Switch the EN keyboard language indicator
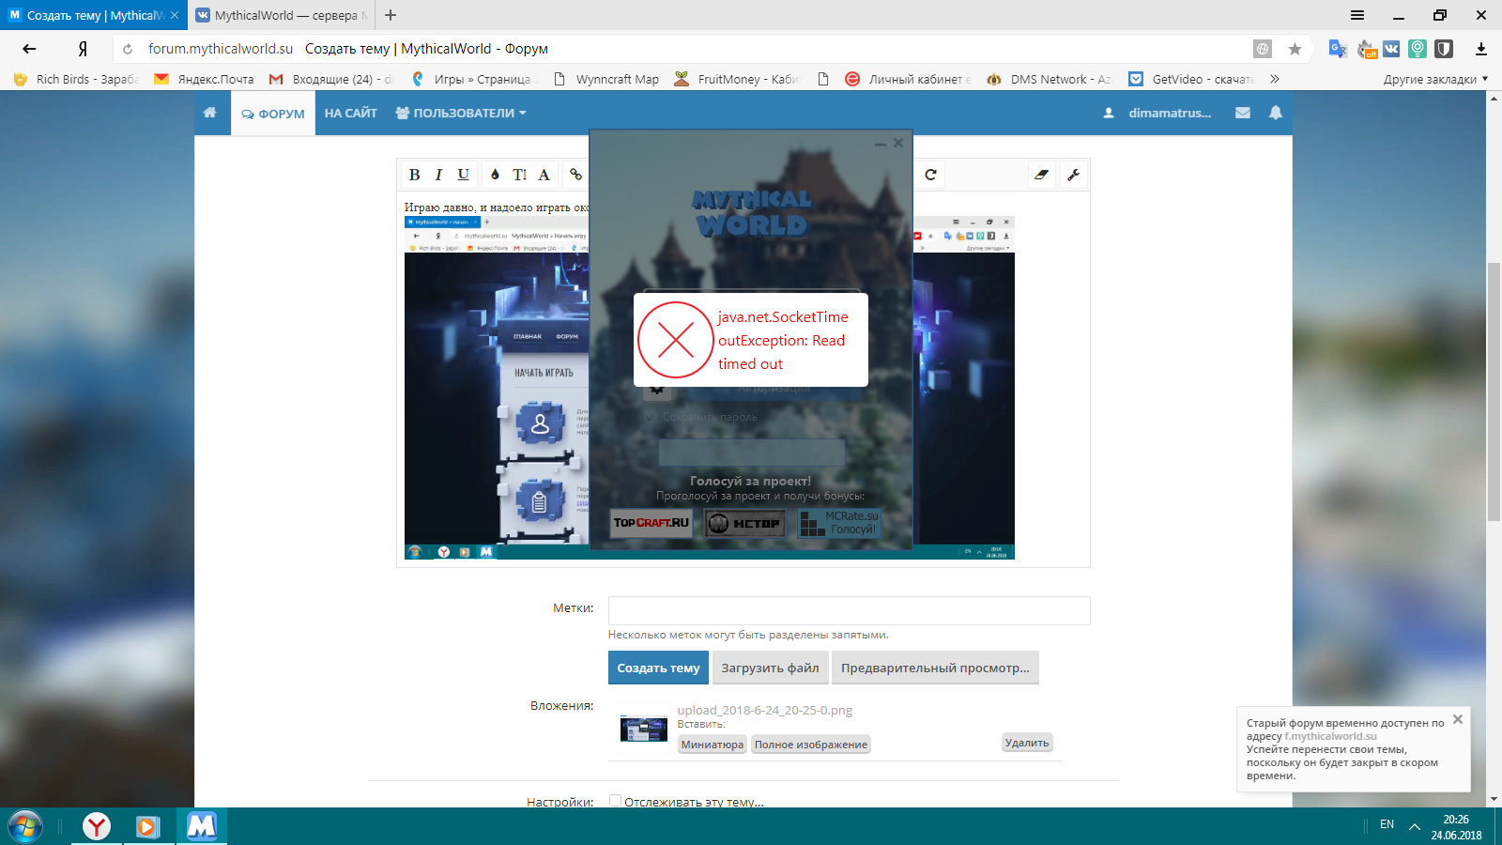 1387,824
